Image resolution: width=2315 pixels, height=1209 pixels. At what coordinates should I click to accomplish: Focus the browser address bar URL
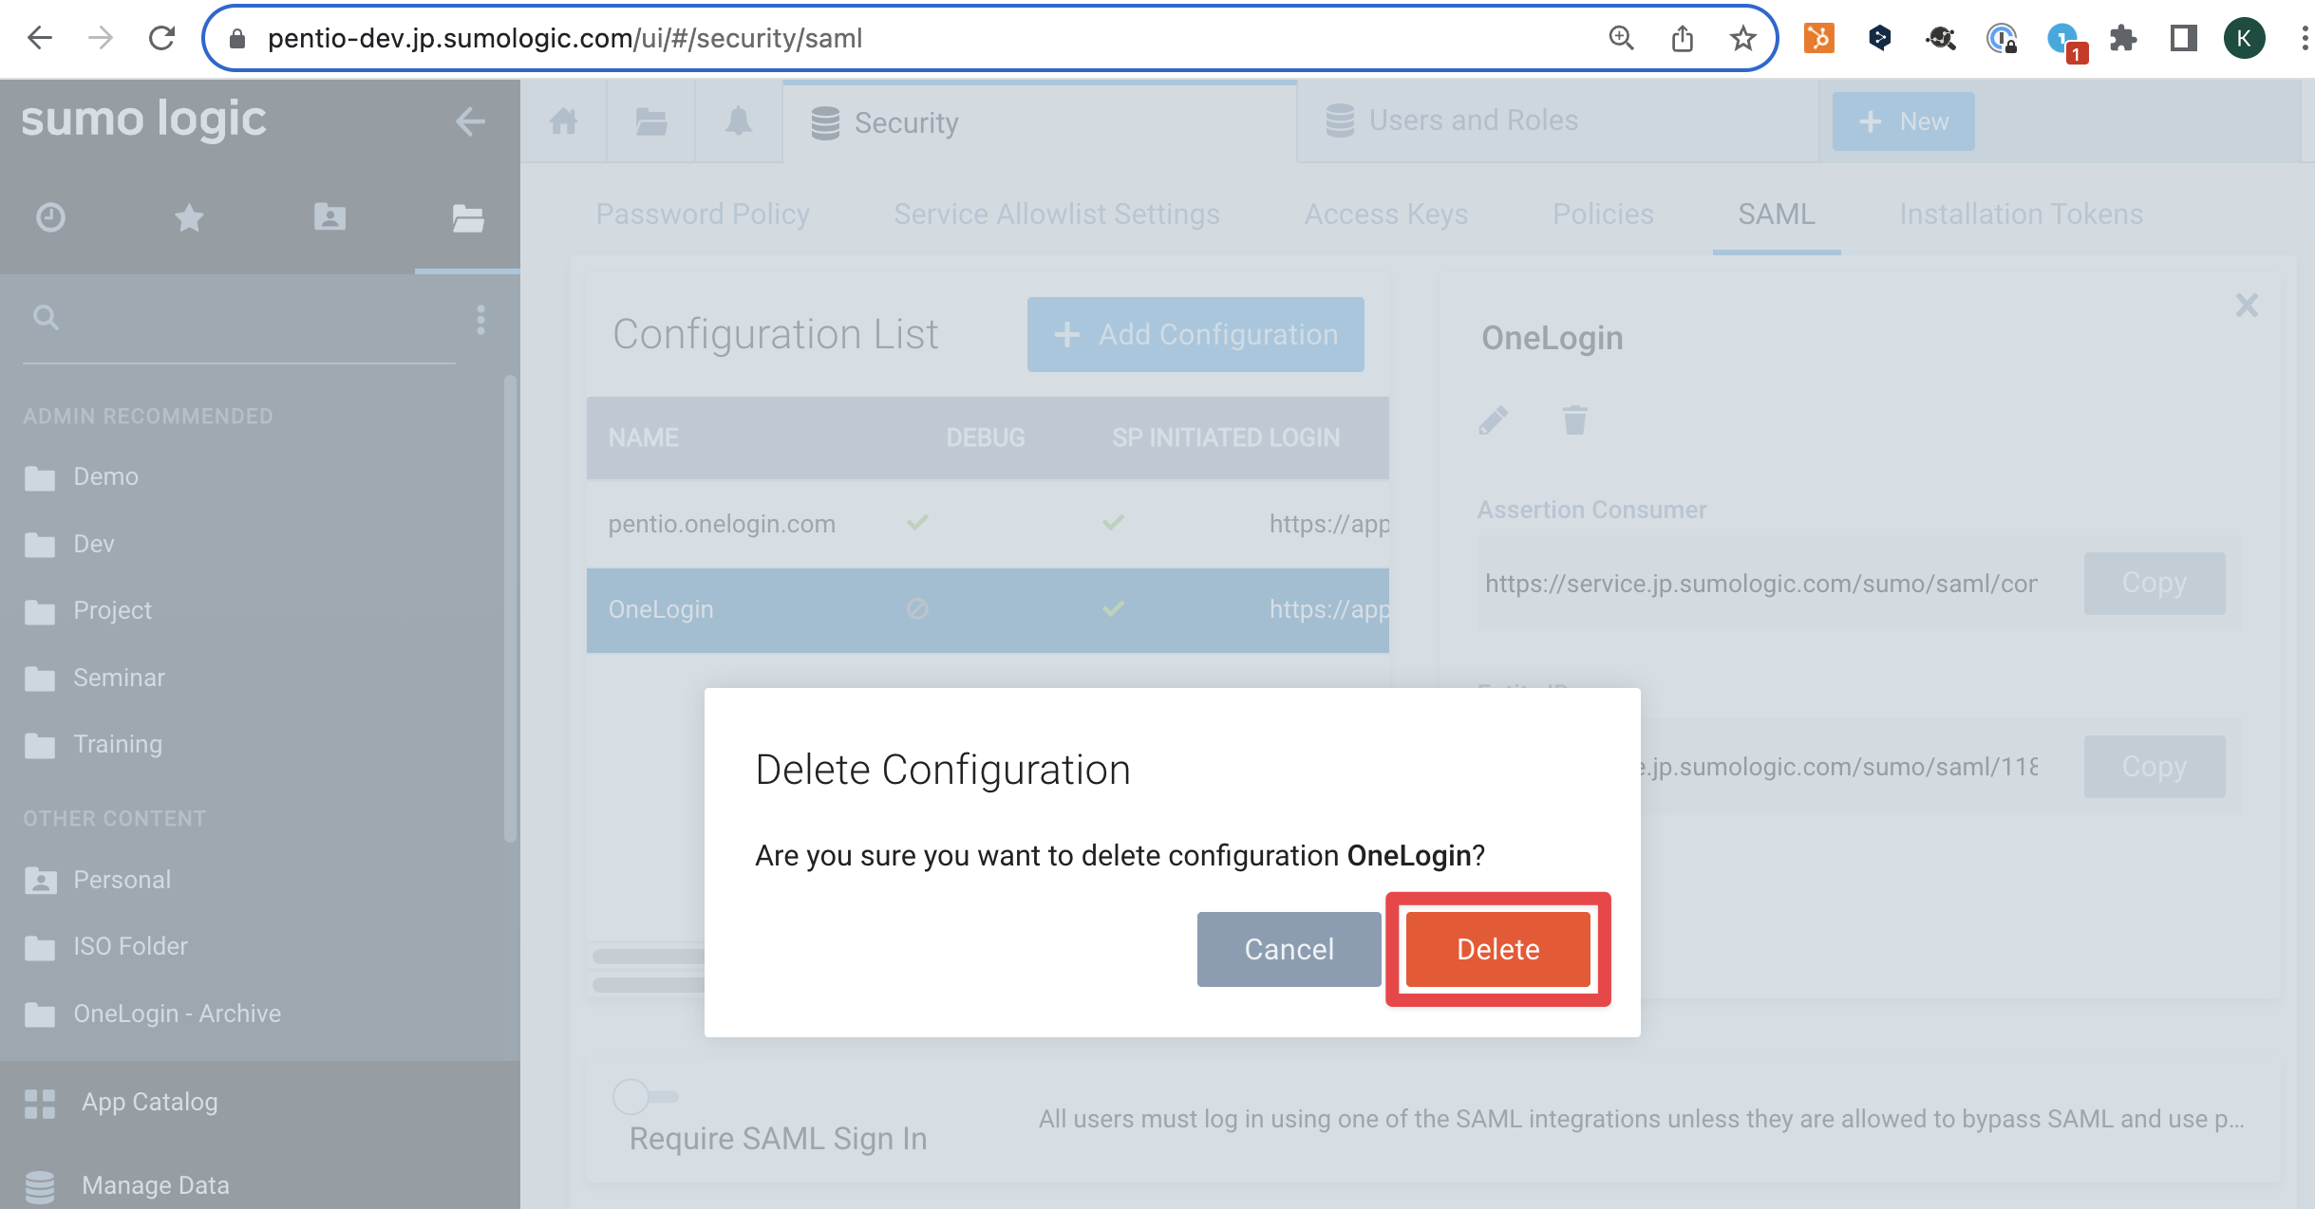[565, 38]
